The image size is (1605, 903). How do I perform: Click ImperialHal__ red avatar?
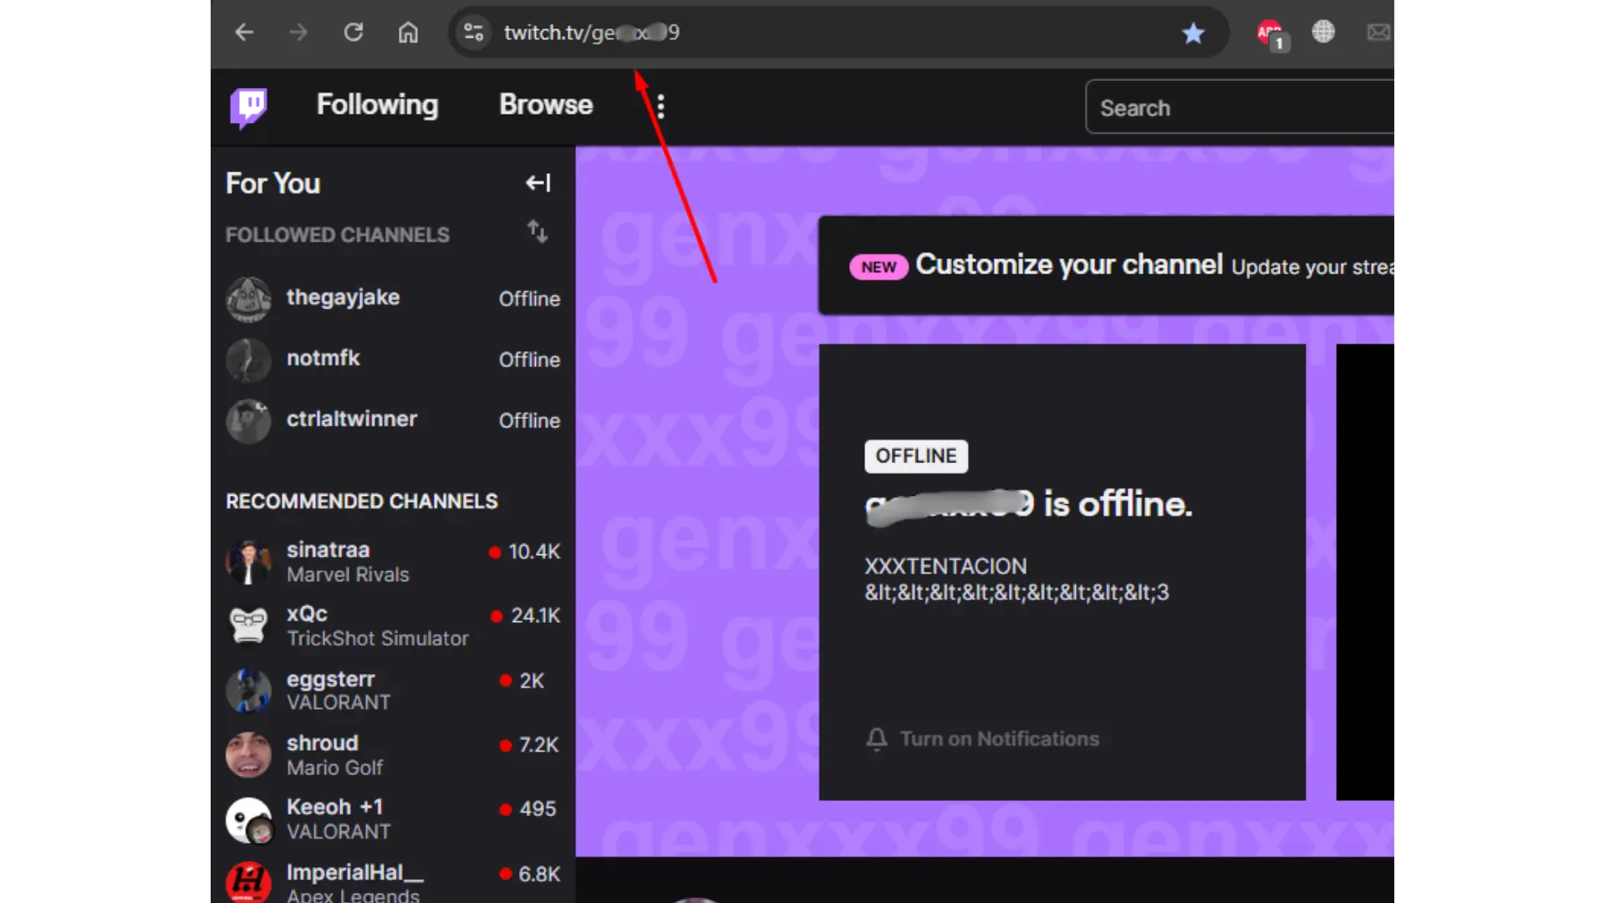tap(248, 882)
